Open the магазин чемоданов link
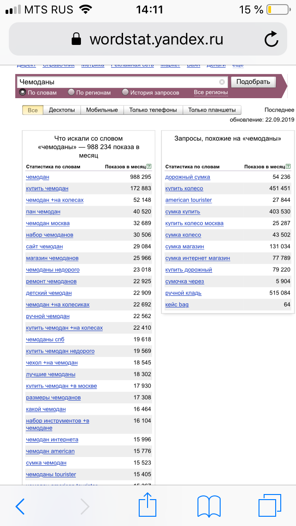 tap(52, 258)
